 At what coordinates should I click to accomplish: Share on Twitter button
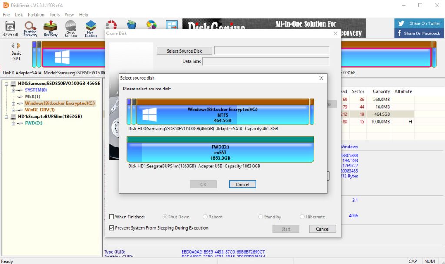point(419,23)
